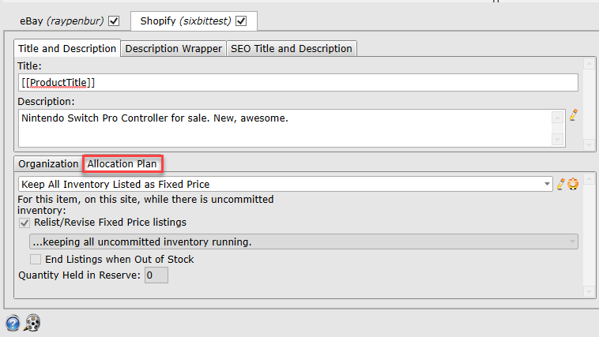Switch to the Description Wrapper tab
This screenshot has width=599, height=337.
click(x=173, y=49)
